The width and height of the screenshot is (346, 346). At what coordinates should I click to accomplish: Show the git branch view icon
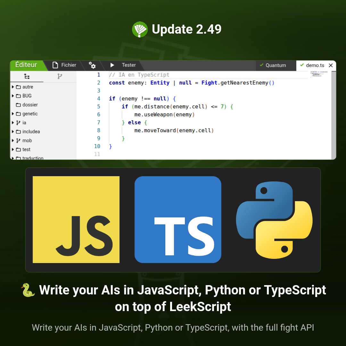(x=60, y=76)
